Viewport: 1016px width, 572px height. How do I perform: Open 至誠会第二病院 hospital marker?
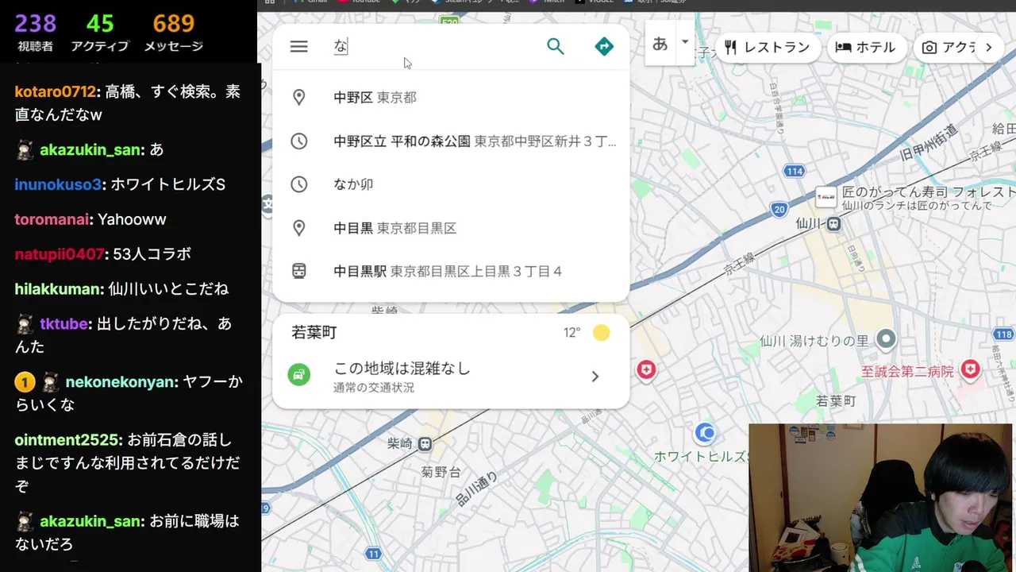tap(970, 369)
